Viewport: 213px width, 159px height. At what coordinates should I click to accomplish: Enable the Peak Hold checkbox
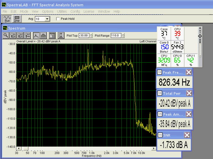(58, 19)
